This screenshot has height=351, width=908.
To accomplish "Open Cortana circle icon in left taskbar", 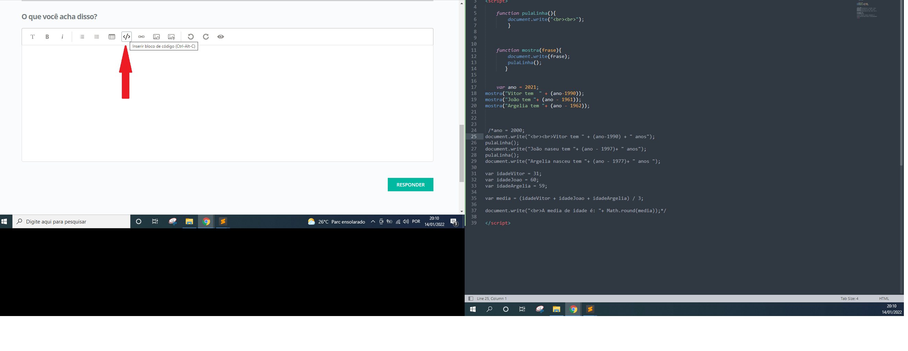I will click(x=139, y=221).
